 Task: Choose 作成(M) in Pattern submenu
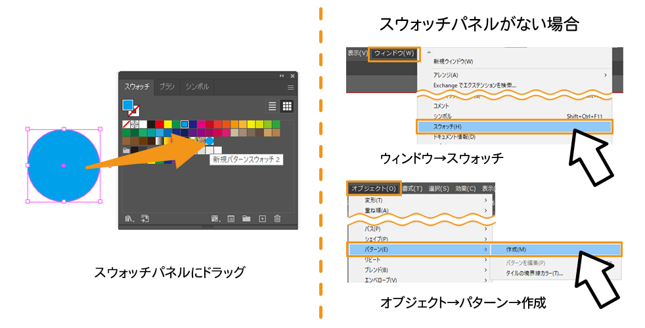556,249
